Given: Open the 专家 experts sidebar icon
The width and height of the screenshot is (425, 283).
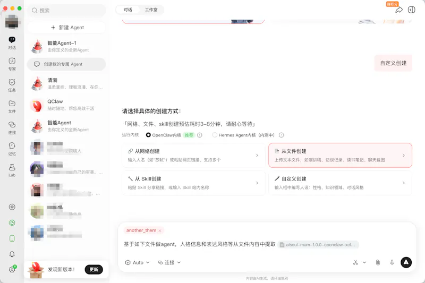Looking at the screenshot, I should (x=12, y=64).
